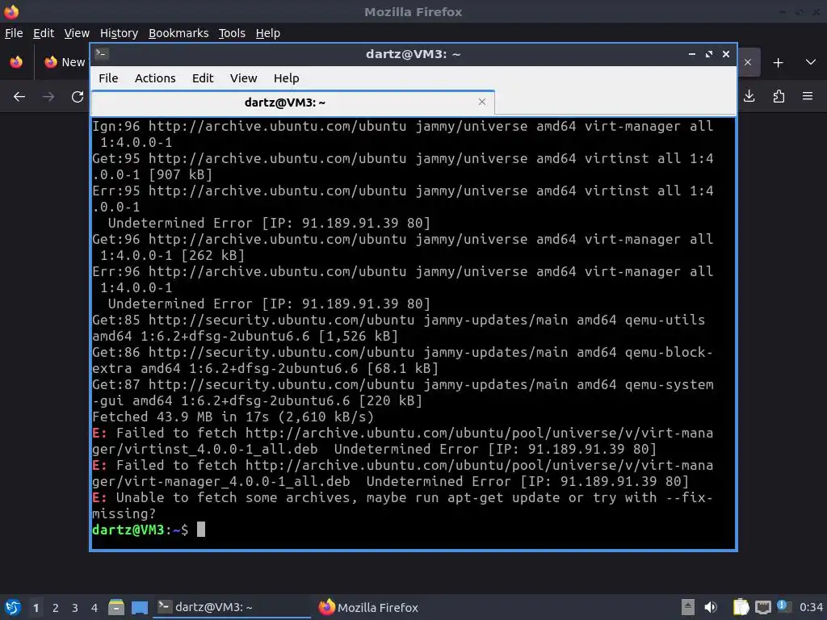Screen dimensions: 827x620
Task: Open the terminal Help menu
Action: click(287, 78)
